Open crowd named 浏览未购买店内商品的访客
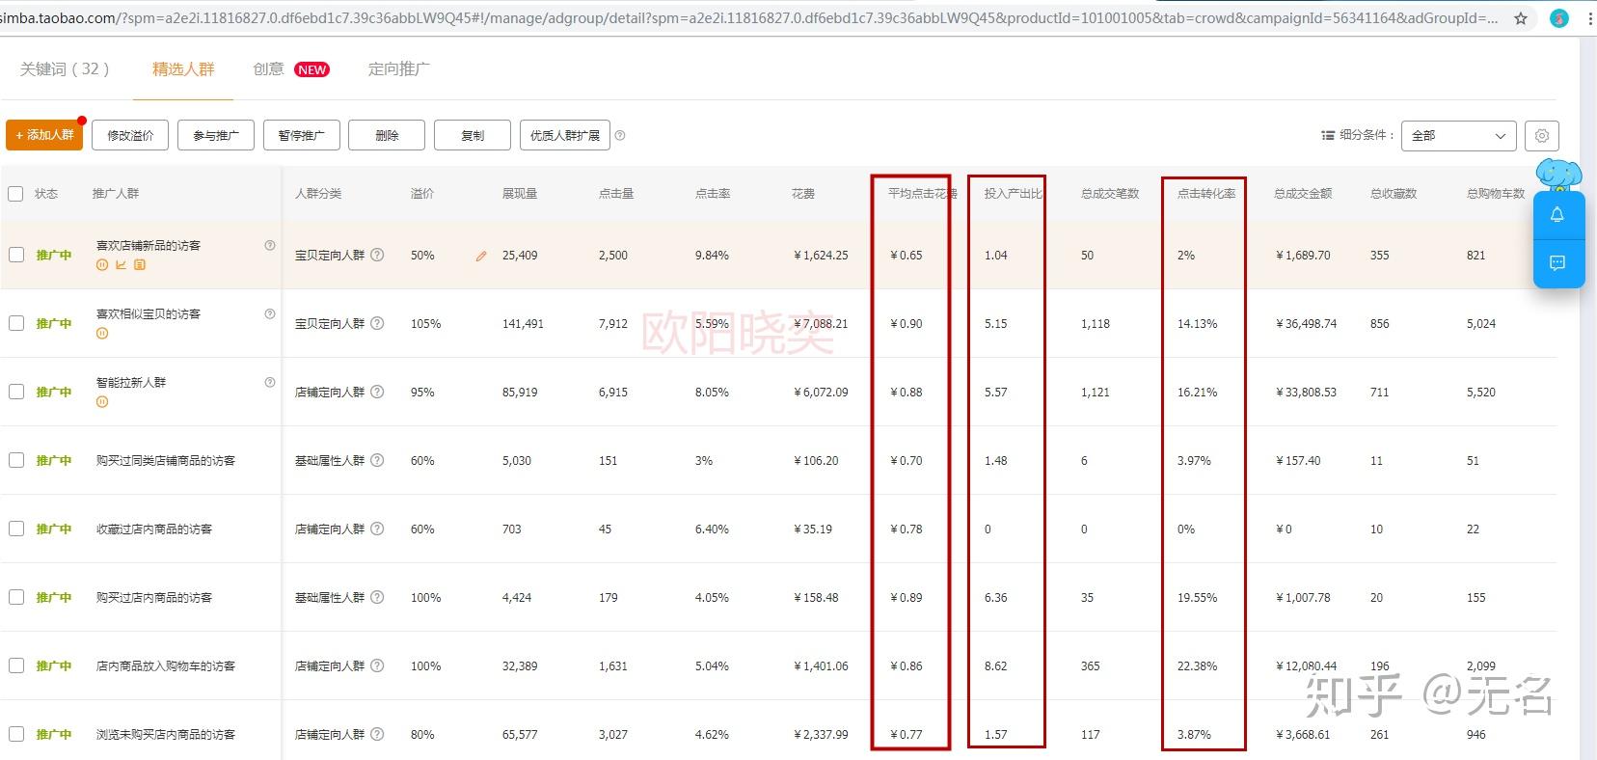The height and width of the screenshot is (760, 1597). click(166, 734)
